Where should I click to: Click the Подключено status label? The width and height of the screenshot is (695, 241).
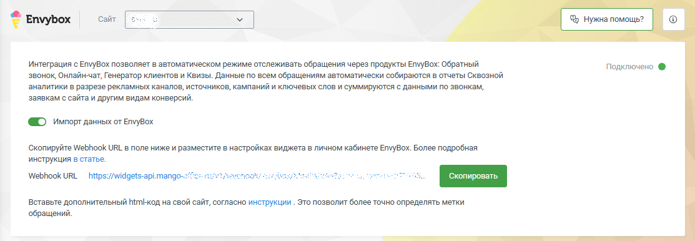(629, 67)
